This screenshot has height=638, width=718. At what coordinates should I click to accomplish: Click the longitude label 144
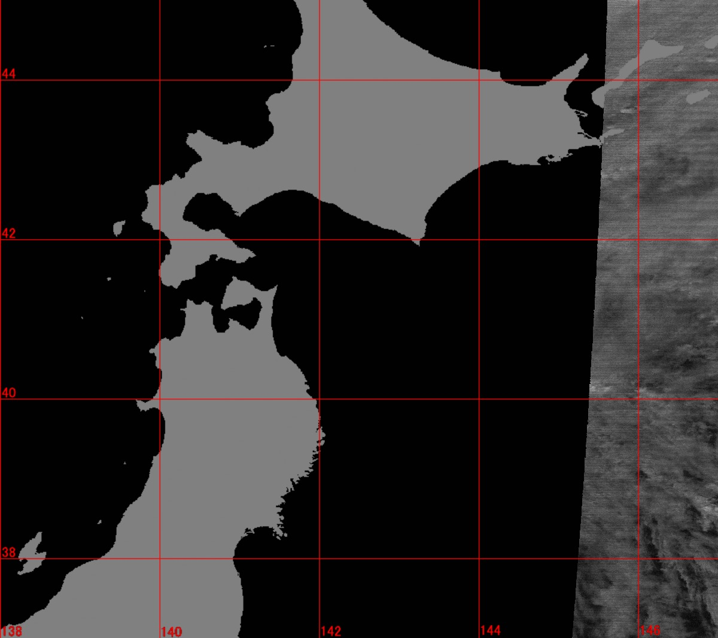click(x=490, y=630)
